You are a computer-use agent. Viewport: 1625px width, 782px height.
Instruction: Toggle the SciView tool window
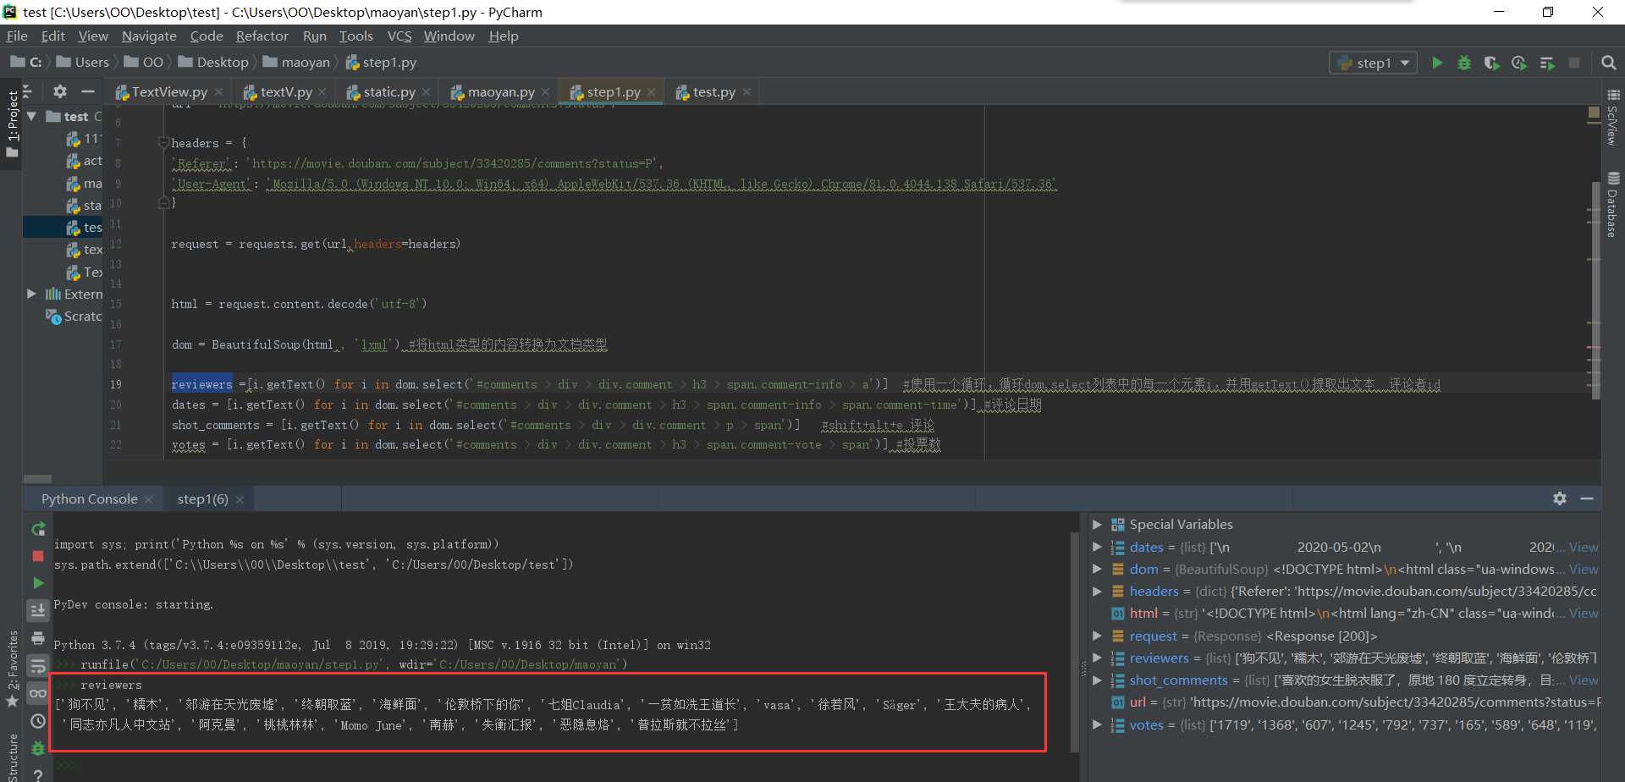tap(1613, 118)
